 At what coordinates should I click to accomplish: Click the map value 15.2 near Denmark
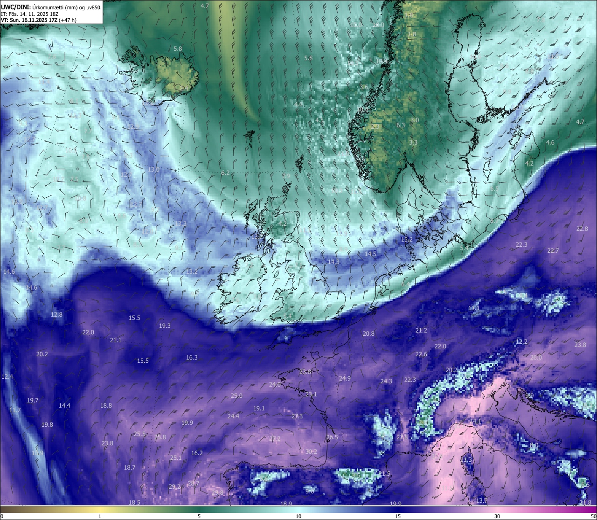pos(407,239)
